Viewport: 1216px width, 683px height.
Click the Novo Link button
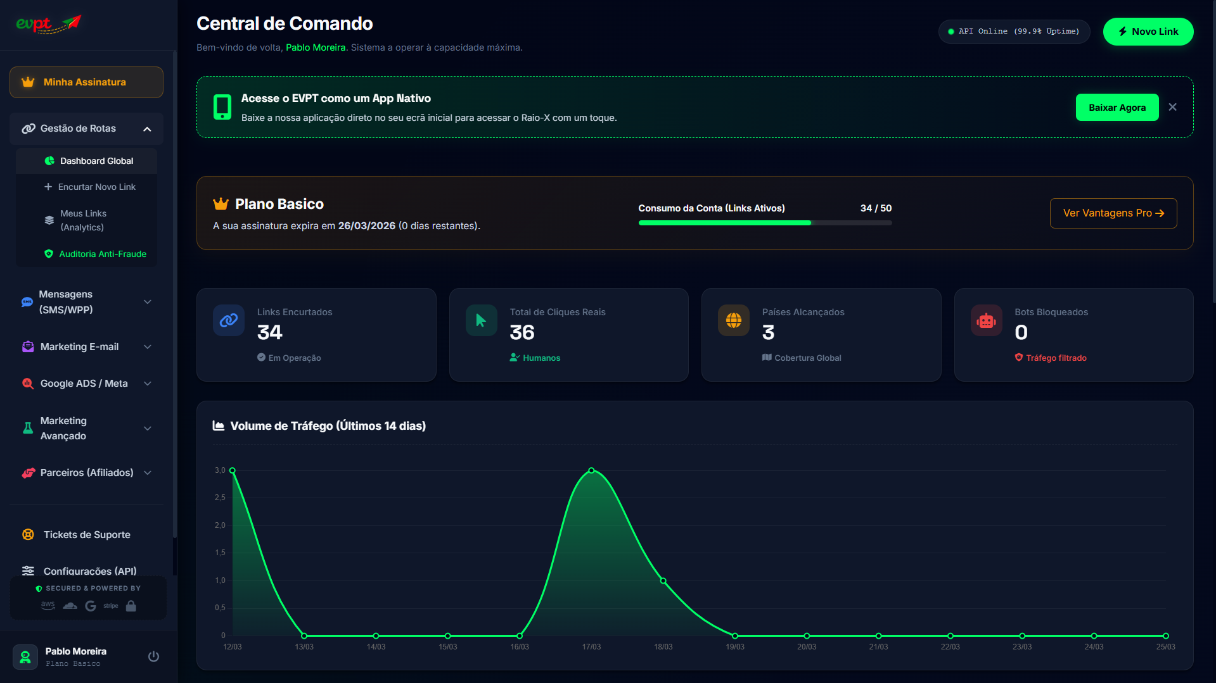click(1148, 32)
